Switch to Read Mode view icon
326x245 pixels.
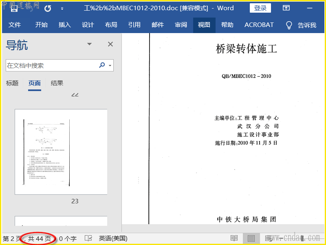coord(234,238)
